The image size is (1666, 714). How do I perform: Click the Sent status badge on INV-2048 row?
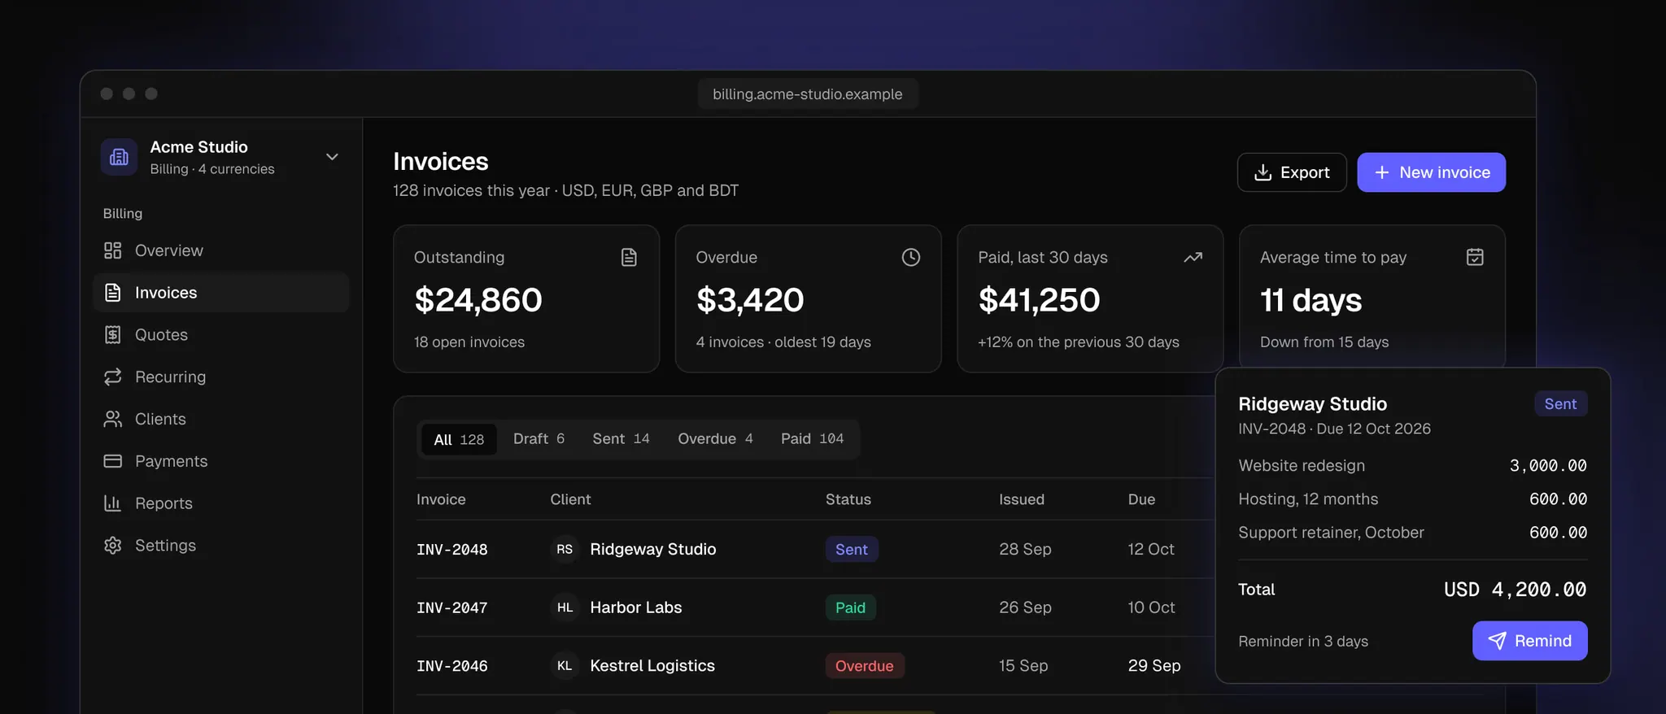852,549
